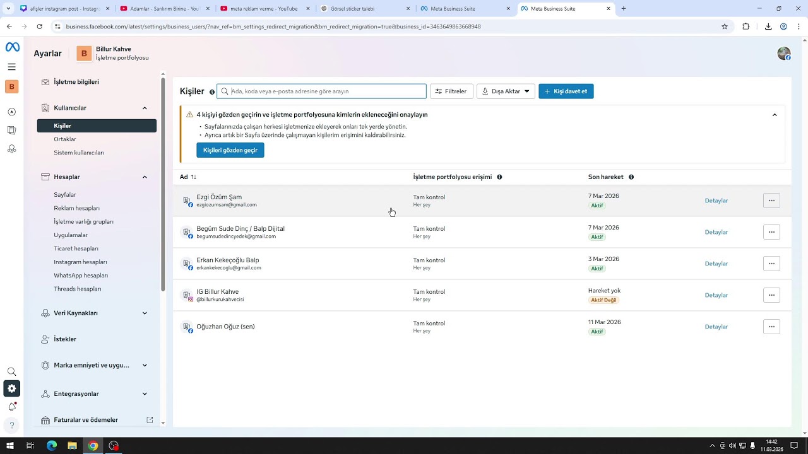
Task: Open the help question mark icon
Action: pos(11,425)
